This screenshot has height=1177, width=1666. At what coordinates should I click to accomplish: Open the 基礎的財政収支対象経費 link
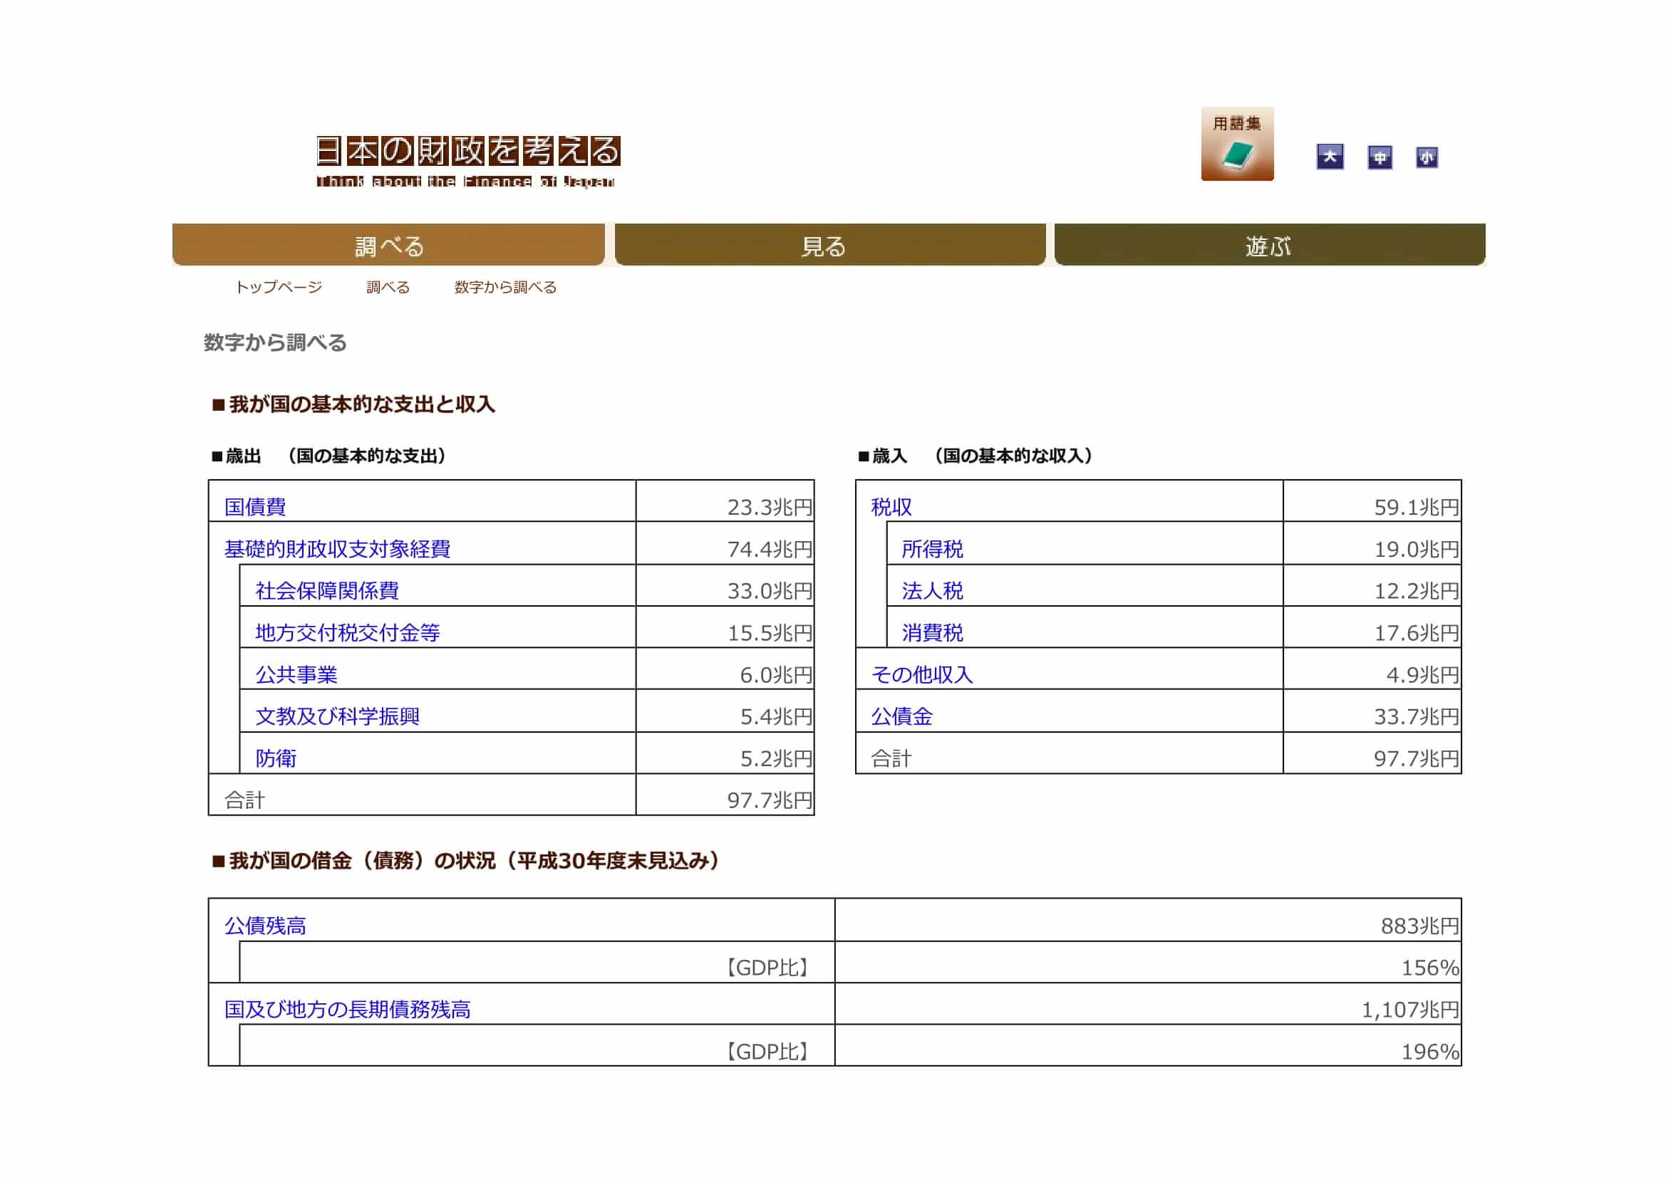pos(338,549)
